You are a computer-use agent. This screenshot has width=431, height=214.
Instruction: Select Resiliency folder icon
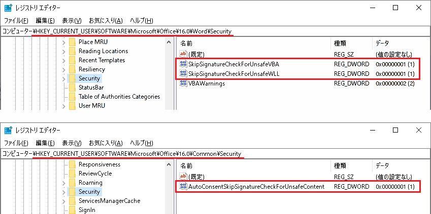(72, 69)
